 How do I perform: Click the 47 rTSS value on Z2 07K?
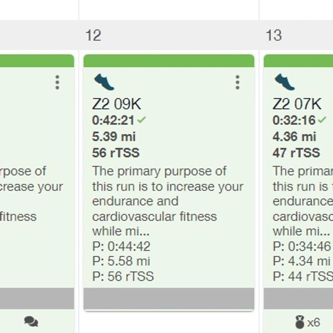tap(296, 153)
